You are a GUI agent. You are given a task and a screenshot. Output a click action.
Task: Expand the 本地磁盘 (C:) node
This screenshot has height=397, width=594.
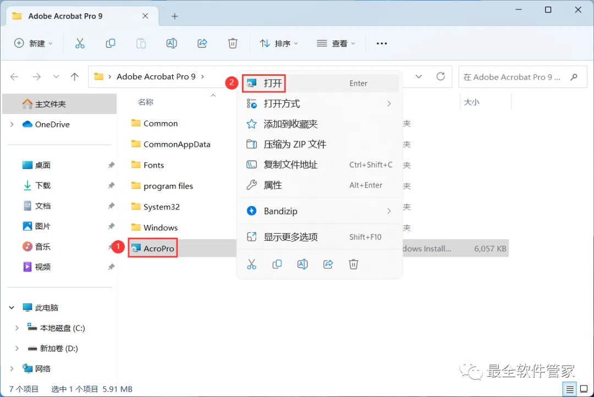(16, 328)
